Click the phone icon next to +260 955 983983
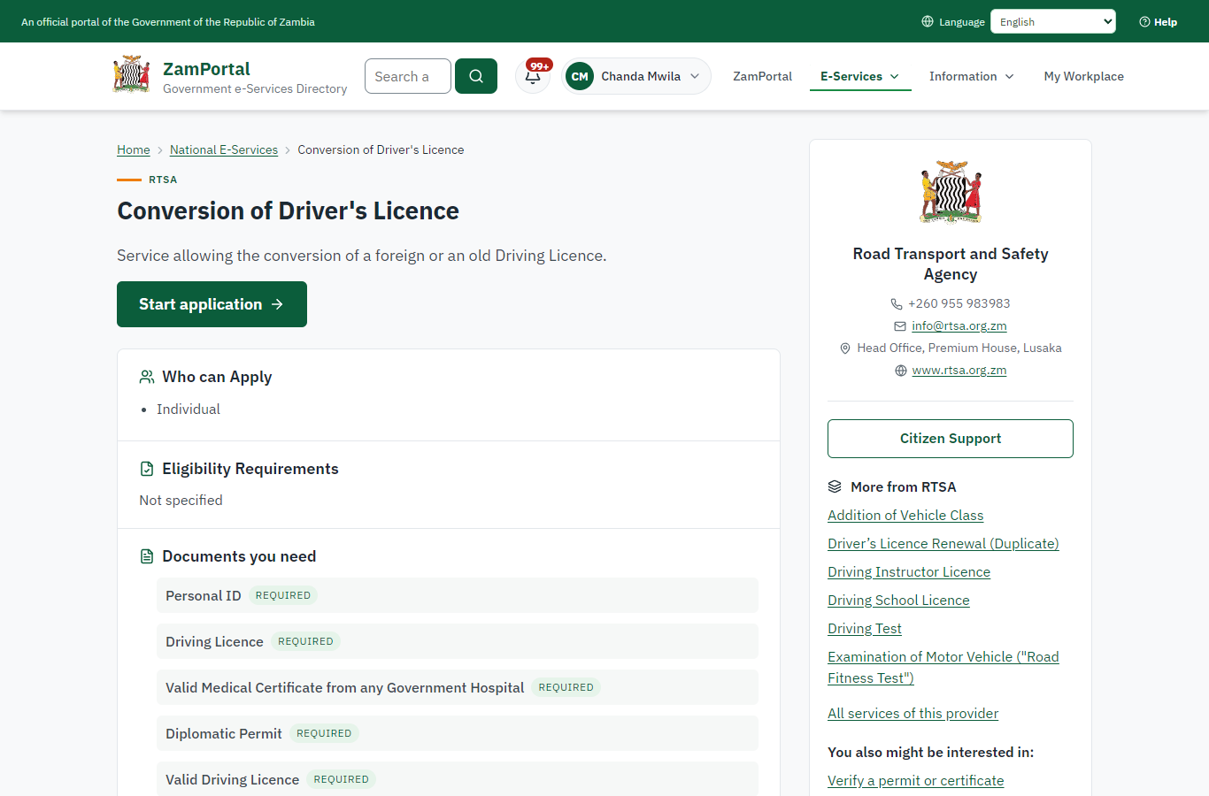The height and width of the screenshot is (796, 1209). click(897, 303)
